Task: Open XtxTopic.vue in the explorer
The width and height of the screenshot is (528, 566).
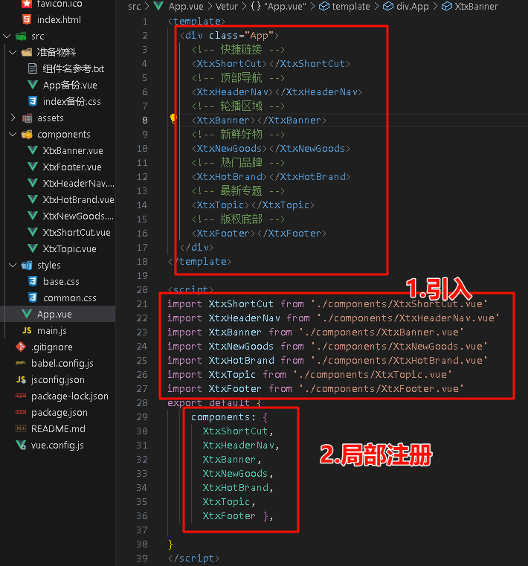Action: tap(69, 248)
